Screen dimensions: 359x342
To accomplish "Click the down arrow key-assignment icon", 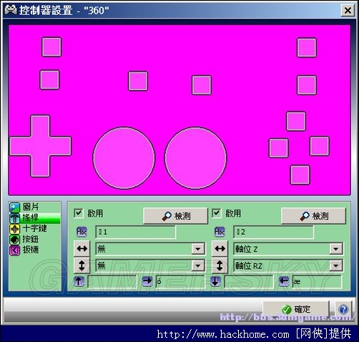I will click(x=215, y=281).
